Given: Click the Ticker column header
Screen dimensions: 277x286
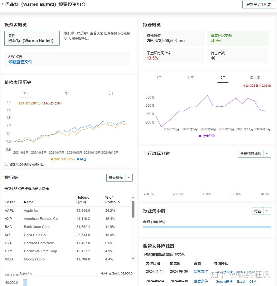Looking at the screenshot, I should (10, 202).
